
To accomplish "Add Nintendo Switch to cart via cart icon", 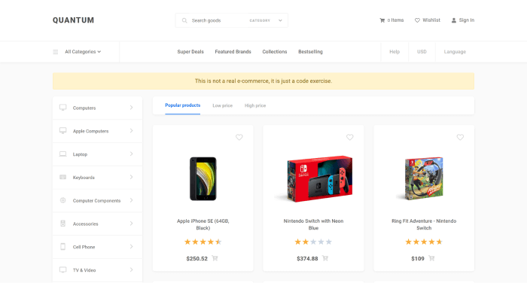I will pyautogui.click(x=325, y=258).
